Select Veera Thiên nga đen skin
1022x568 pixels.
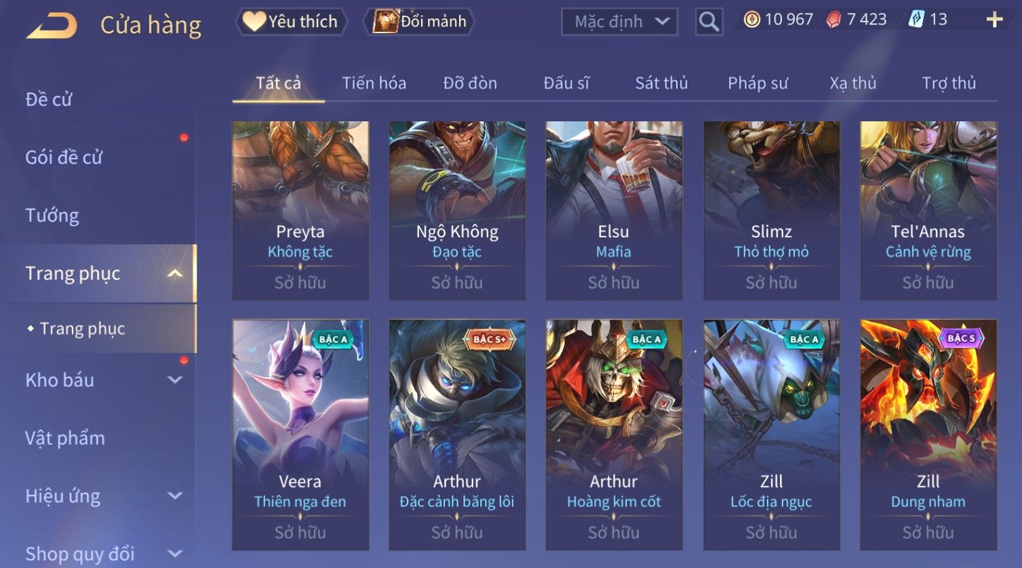pyautogui.click(x=300, y=434)
